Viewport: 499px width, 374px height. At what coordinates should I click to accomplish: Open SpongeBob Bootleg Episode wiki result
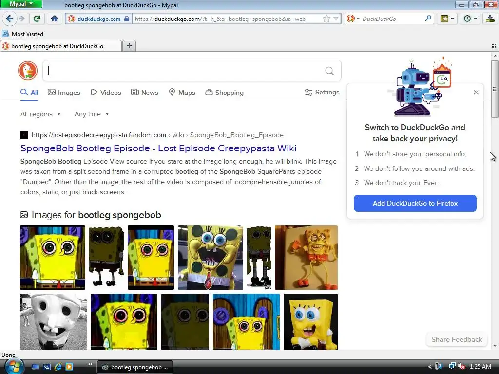pyautogui.click(x=158, y=148)
